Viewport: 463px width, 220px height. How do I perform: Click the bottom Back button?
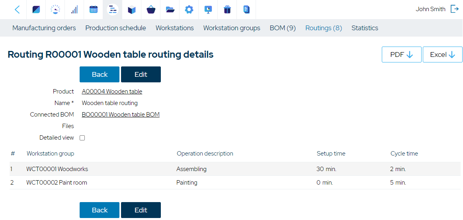(x=100, y=210)
